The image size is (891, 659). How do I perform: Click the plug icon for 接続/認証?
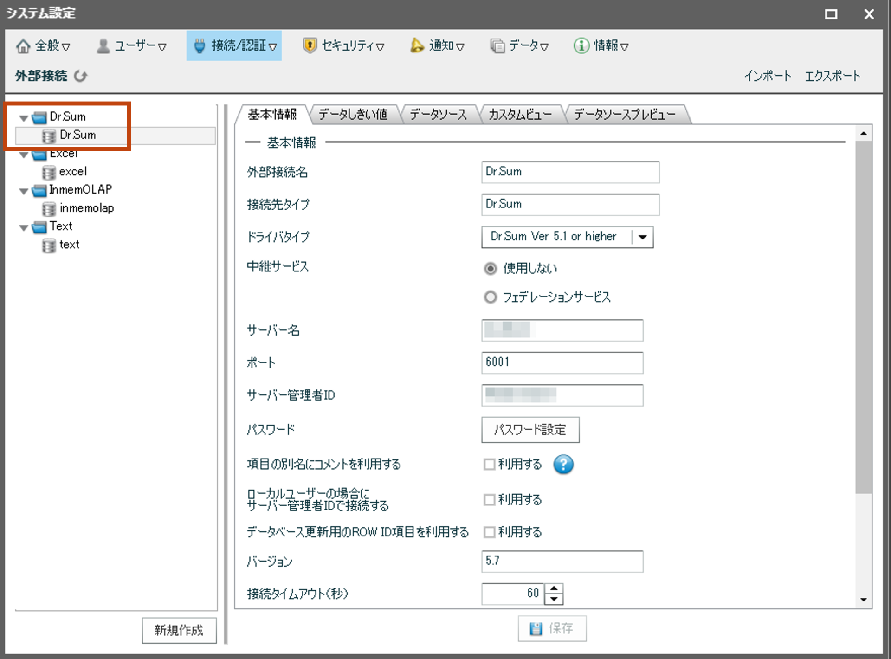(200, 46)
